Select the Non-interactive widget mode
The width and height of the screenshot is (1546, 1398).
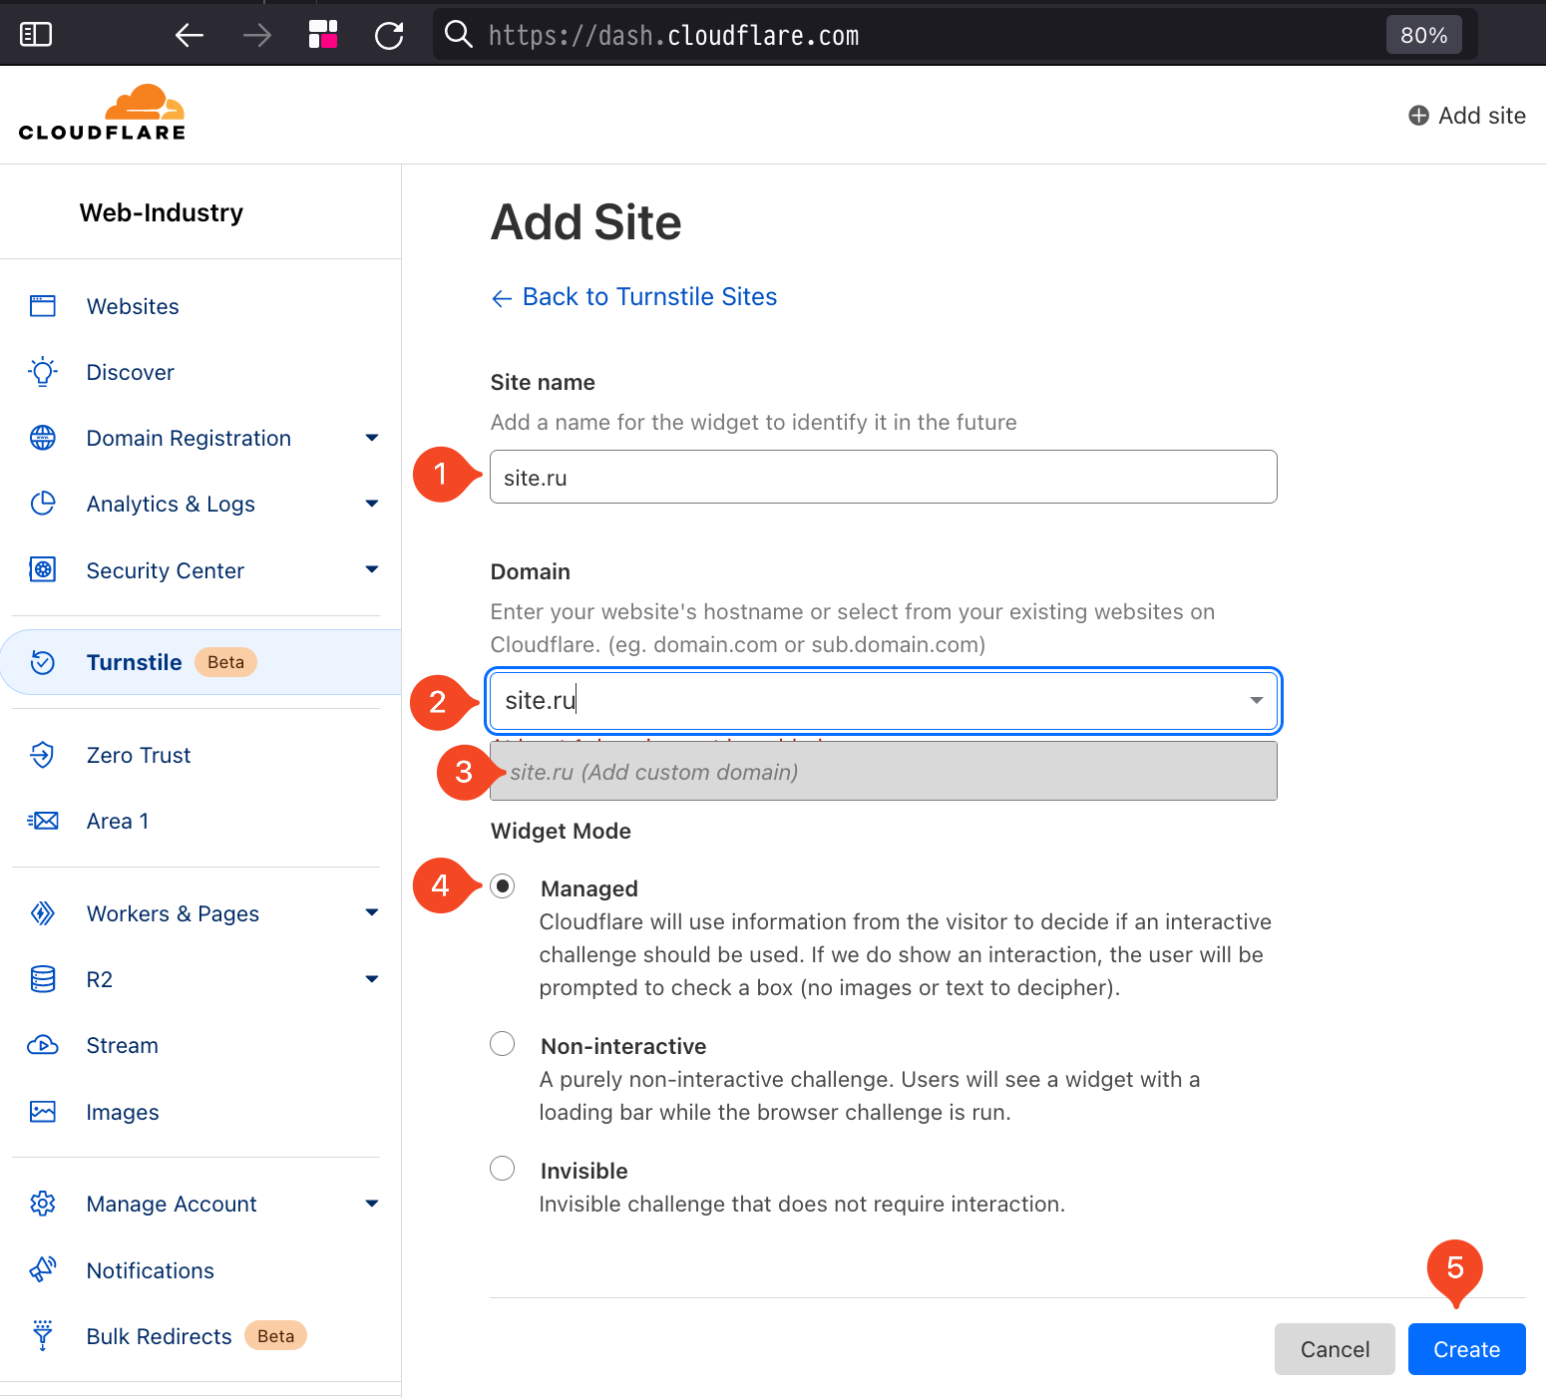tap(503, 1044)
